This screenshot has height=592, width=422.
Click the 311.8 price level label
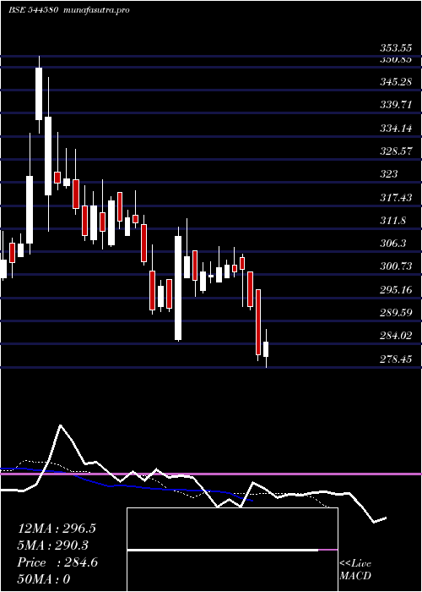pyautogui.click(x=392, y=221)
